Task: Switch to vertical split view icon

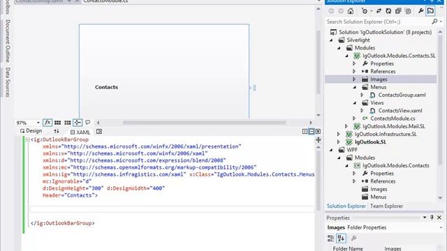Action: 305,131
